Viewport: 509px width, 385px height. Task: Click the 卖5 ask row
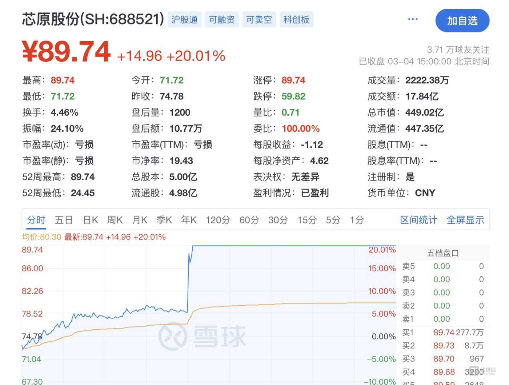(x=443, y=266)
